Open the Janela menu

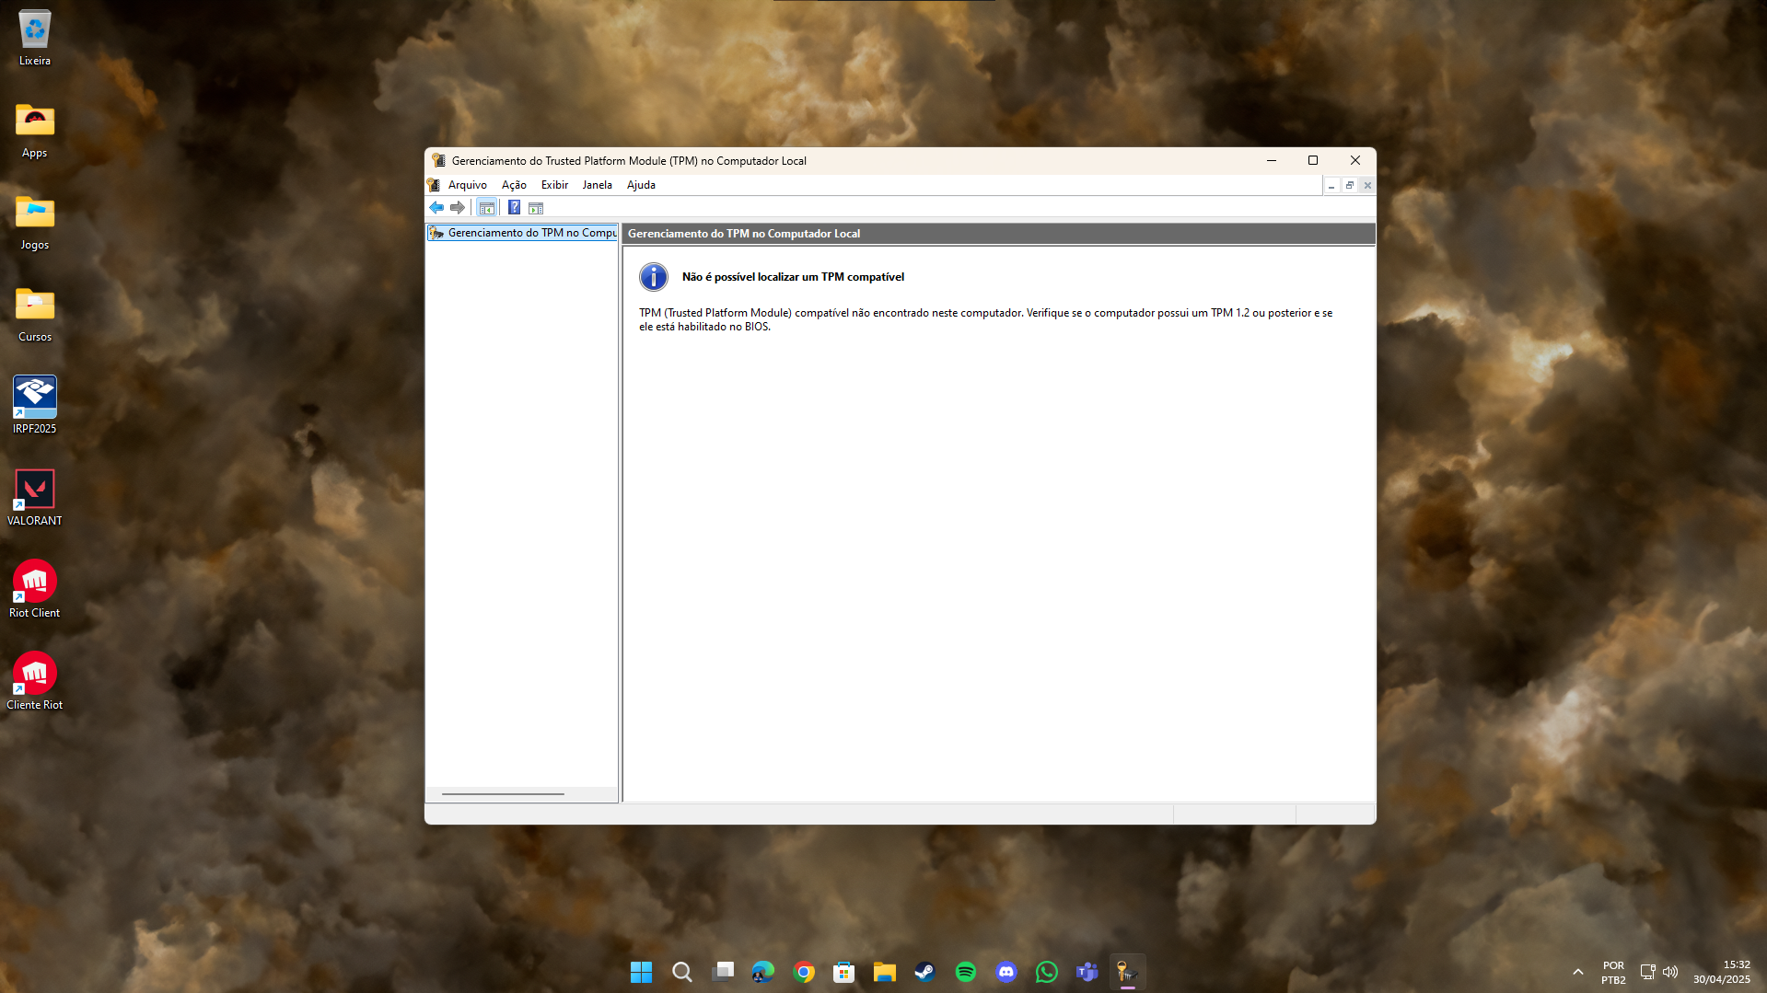pyautogui.click(x=597, y=185)
